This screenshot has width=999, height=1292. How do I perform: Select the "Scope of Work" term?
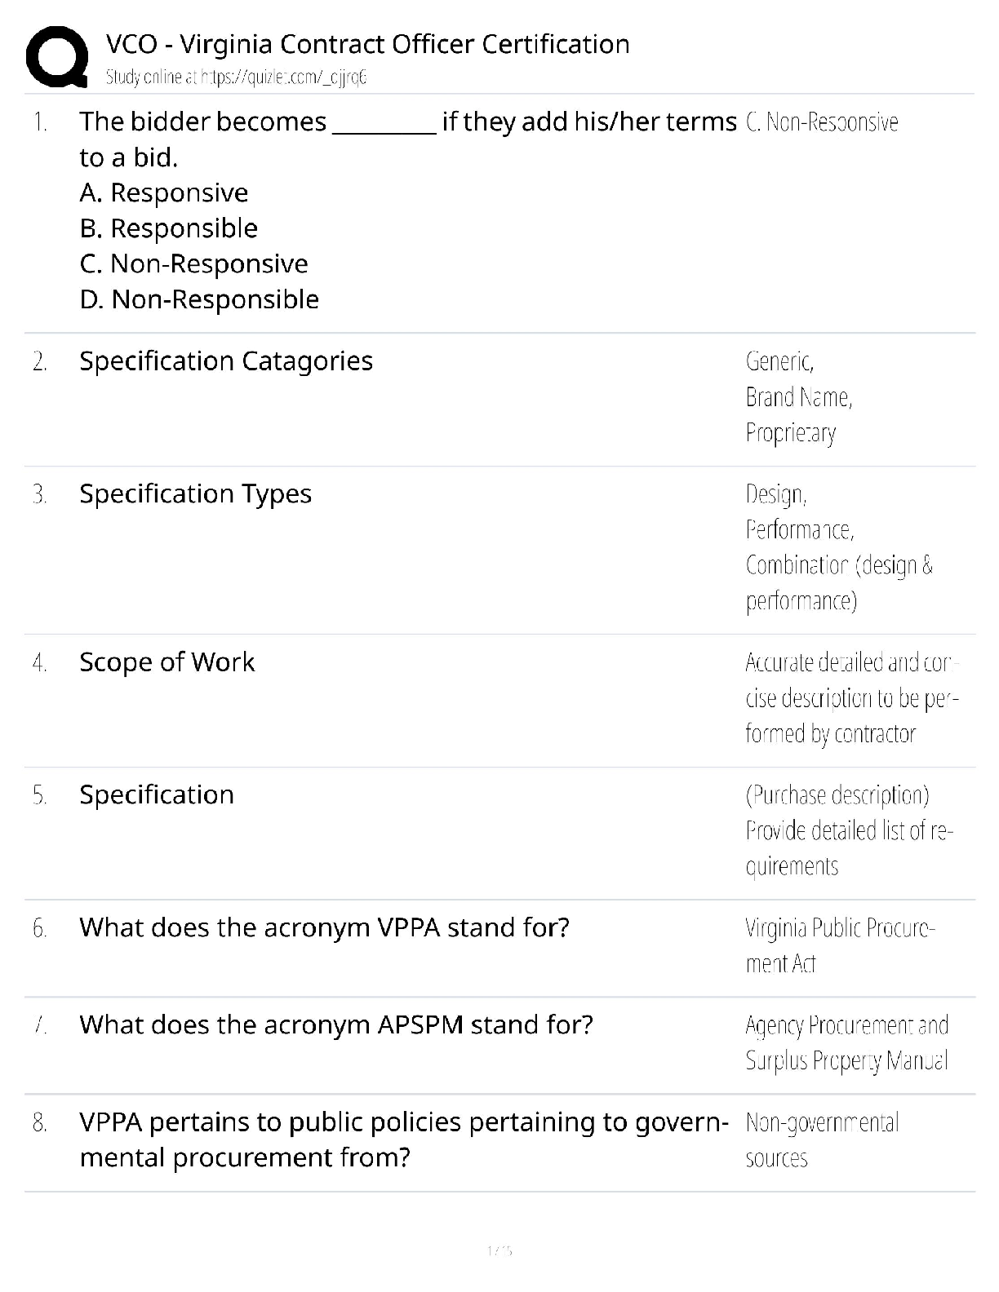(166, 661)
